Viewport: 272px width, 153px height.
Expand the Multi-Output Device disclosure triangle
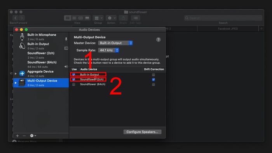tap(16, 83)
